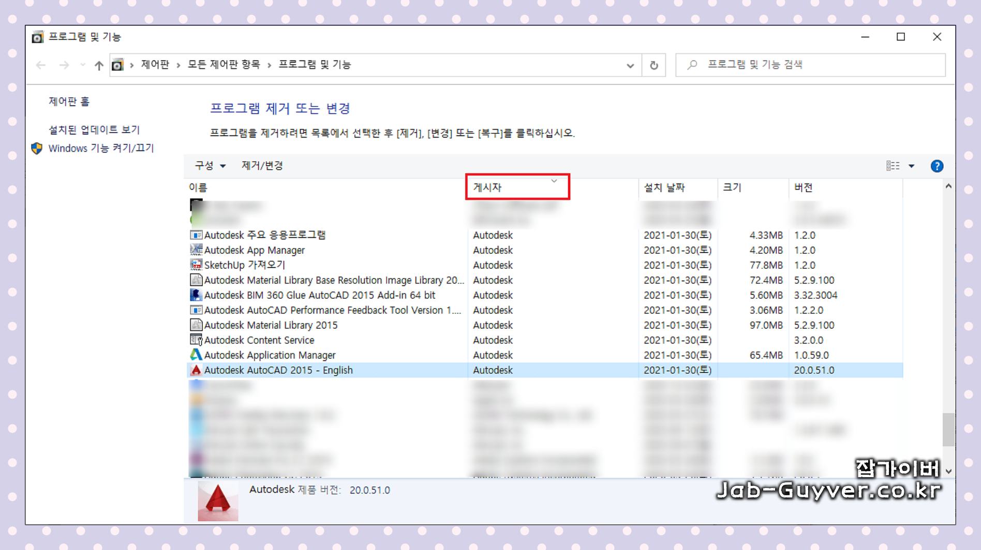This screenshot has width=981, height=550.
Task: Click size 77.8MB cell
Action: 766,265
